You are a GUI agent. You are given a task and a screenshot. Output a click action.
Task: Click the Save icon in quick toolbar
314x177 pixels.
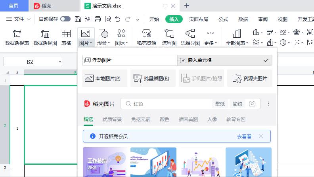(78, 19)
